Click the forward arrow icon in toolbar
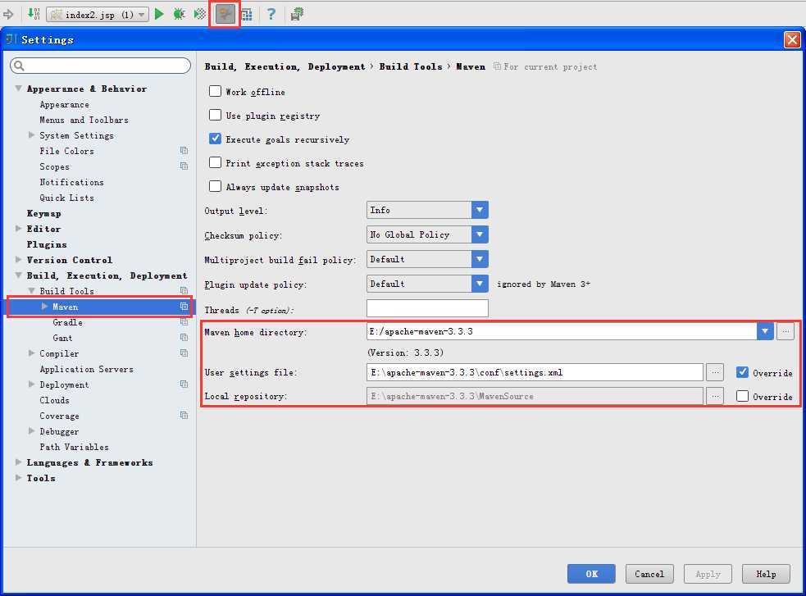This screenshot has height=596, width=806. [8, 14]
